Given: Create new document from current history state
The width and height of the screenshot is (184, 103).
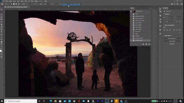Looking at the screenshot, I should (x=143, y=44).
